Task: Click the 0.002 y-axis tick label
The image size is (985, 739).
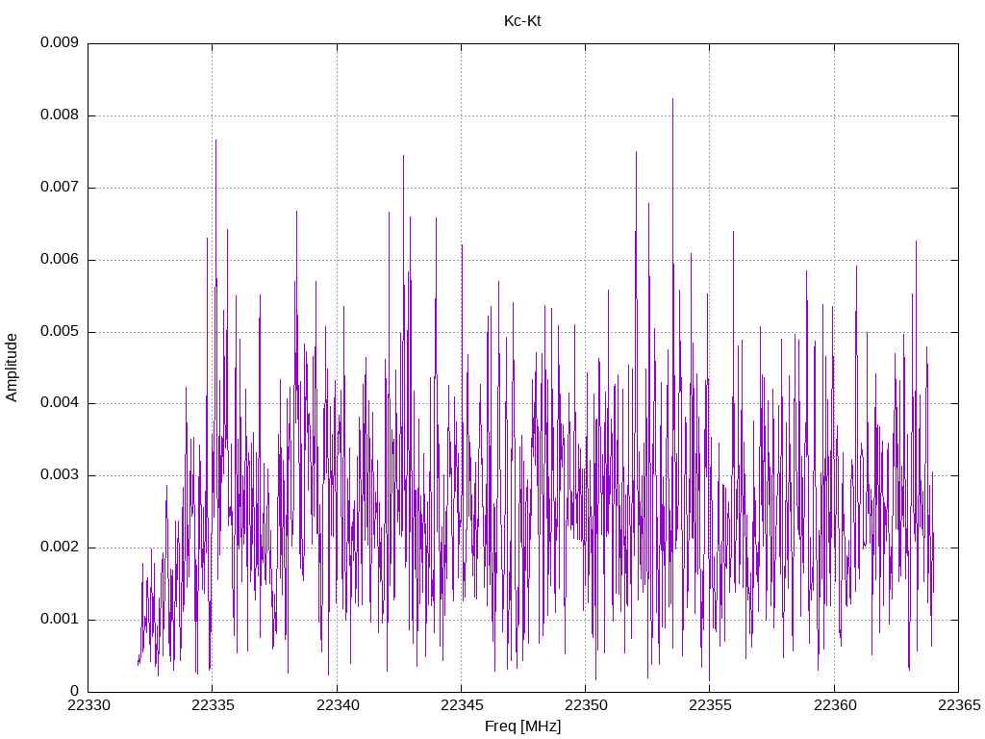Action: click(60, 547)
